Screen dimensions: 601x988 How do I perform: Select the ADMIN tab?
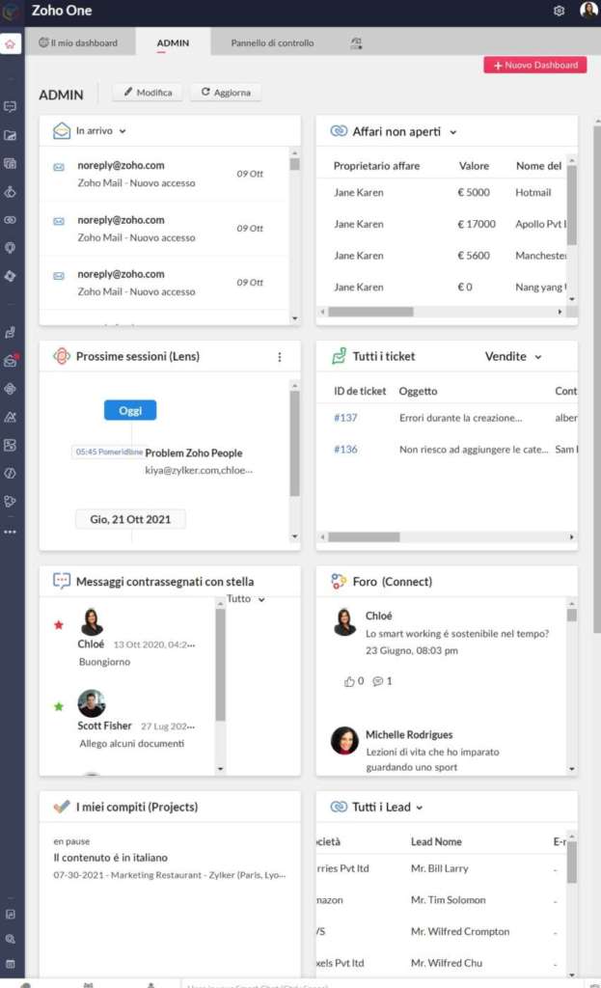coord(173,42)
